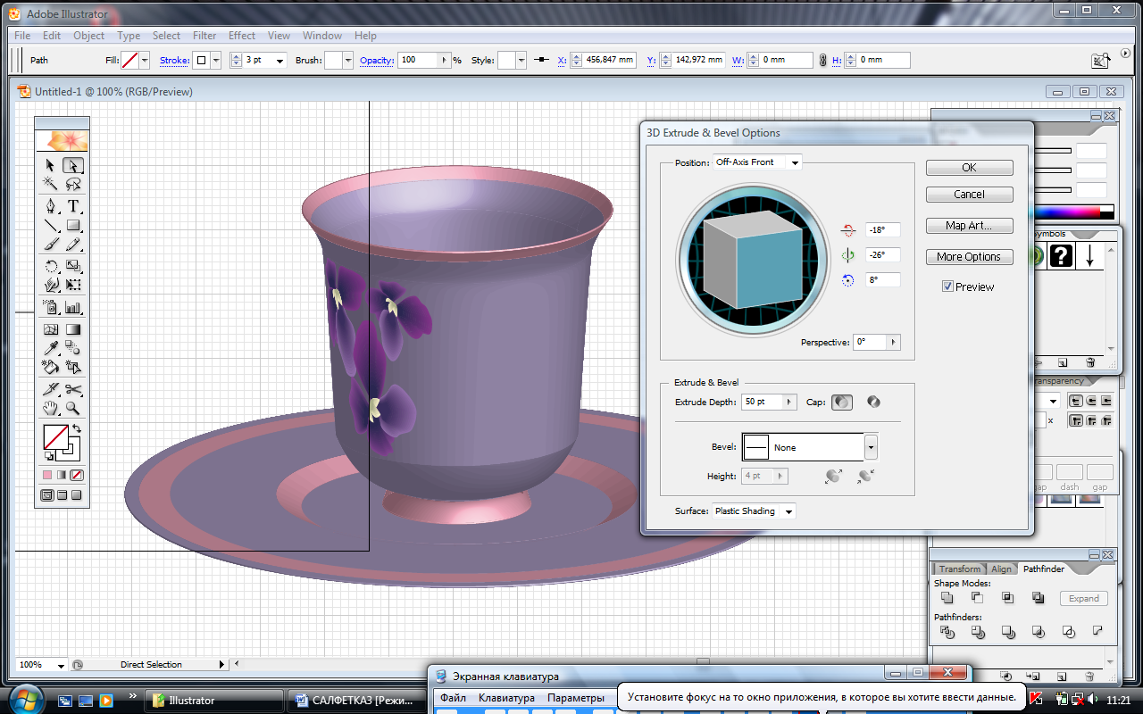Click the Map Art... button
This screenshot has width=1143, height=714.
coord(969,226)
